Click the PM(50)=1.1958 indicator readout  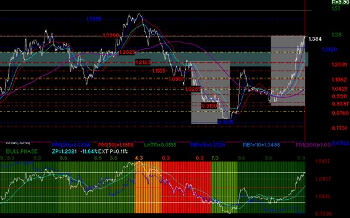[116, 145]
